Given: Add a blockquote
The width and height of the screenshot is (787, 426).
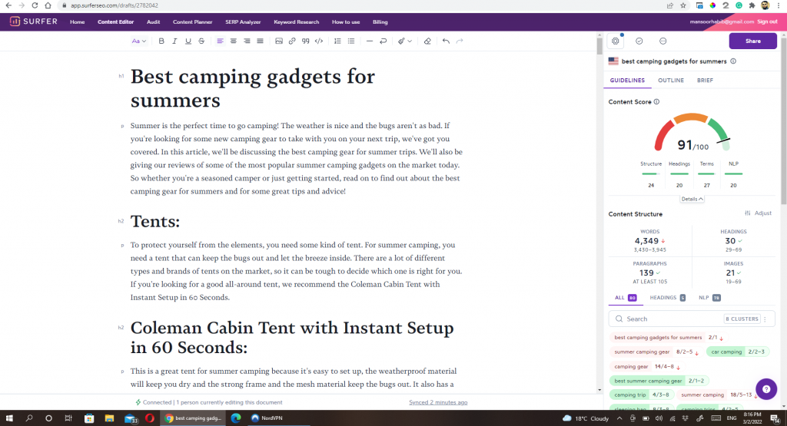Looking at the screenshot, I should pyautogui.click(x=305, y=41).
